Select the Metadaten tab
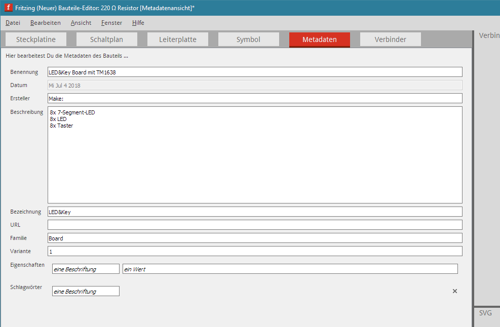This screenshot has height=327, width=500. point(320,39)
